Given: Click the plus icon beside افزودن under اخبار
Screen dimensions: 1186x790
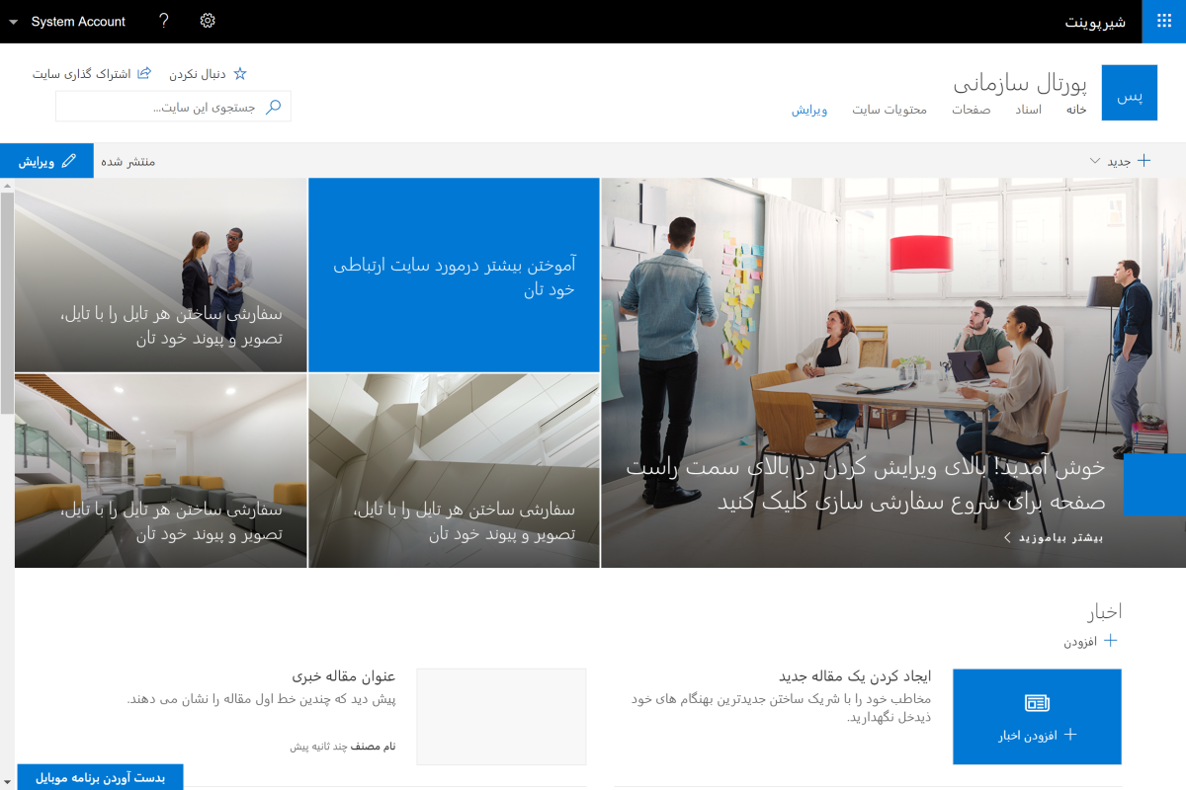Looking at the screenshot, I should pos(1110,641).
